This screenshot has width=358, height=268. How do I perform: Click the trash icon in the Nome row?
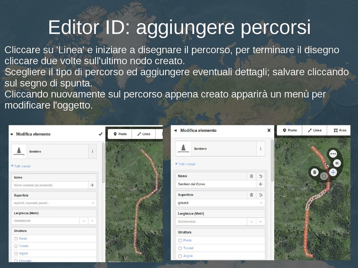click(x=251, y=176)
